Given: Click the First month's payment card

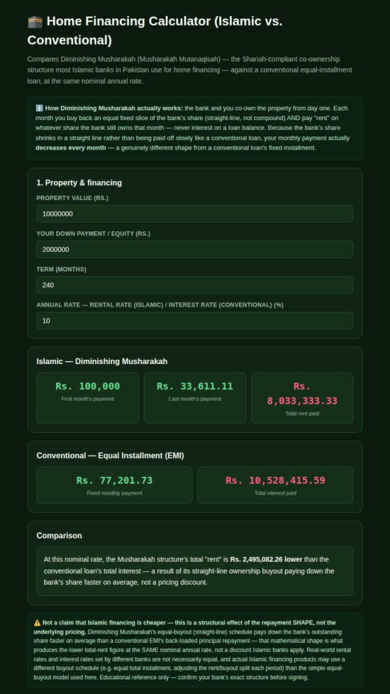Looking at the screenshot, I should [88, 398].
